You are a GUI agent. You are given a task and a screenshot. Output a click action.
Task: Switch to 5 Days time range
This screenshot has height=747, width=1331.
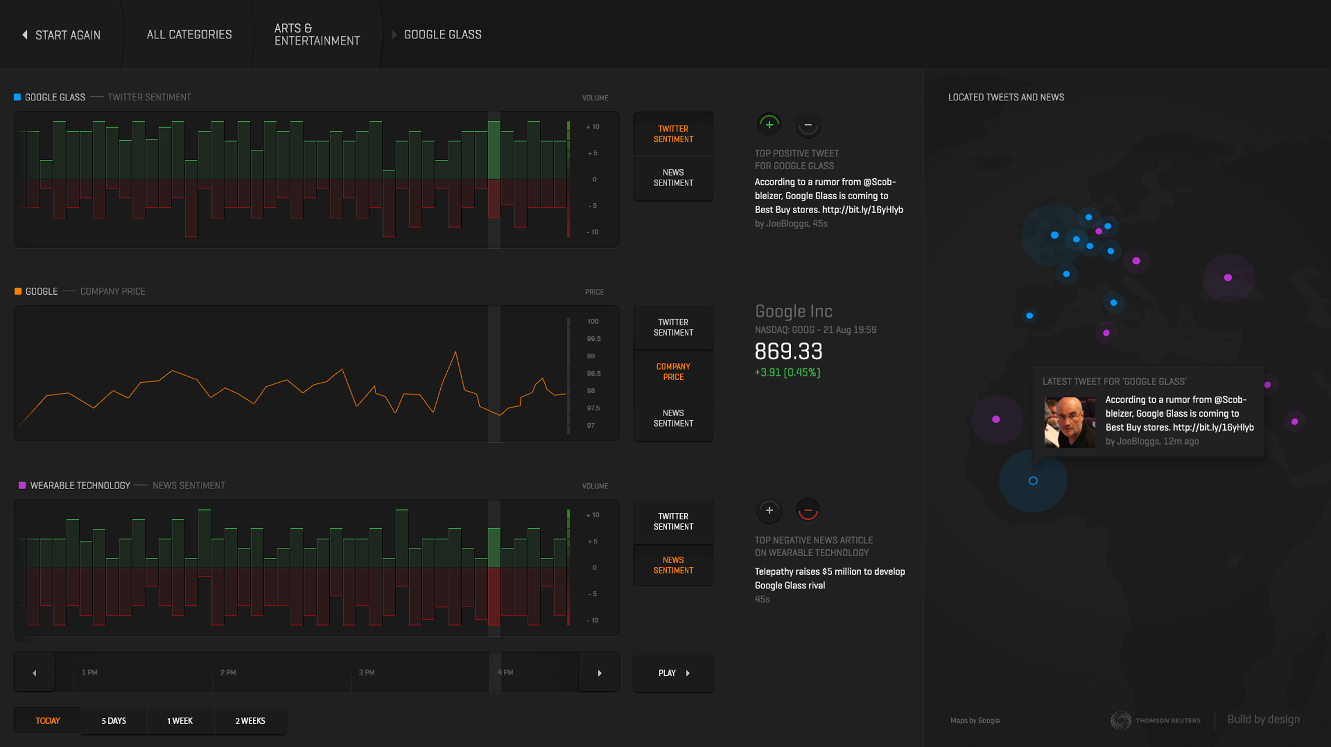[114, 721]
